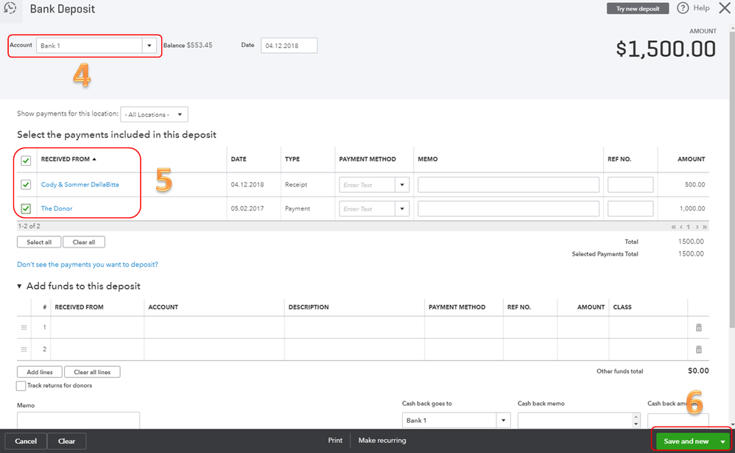Sort by Received From column header
The width and height of the screenshot is (735, 453).
68,159
